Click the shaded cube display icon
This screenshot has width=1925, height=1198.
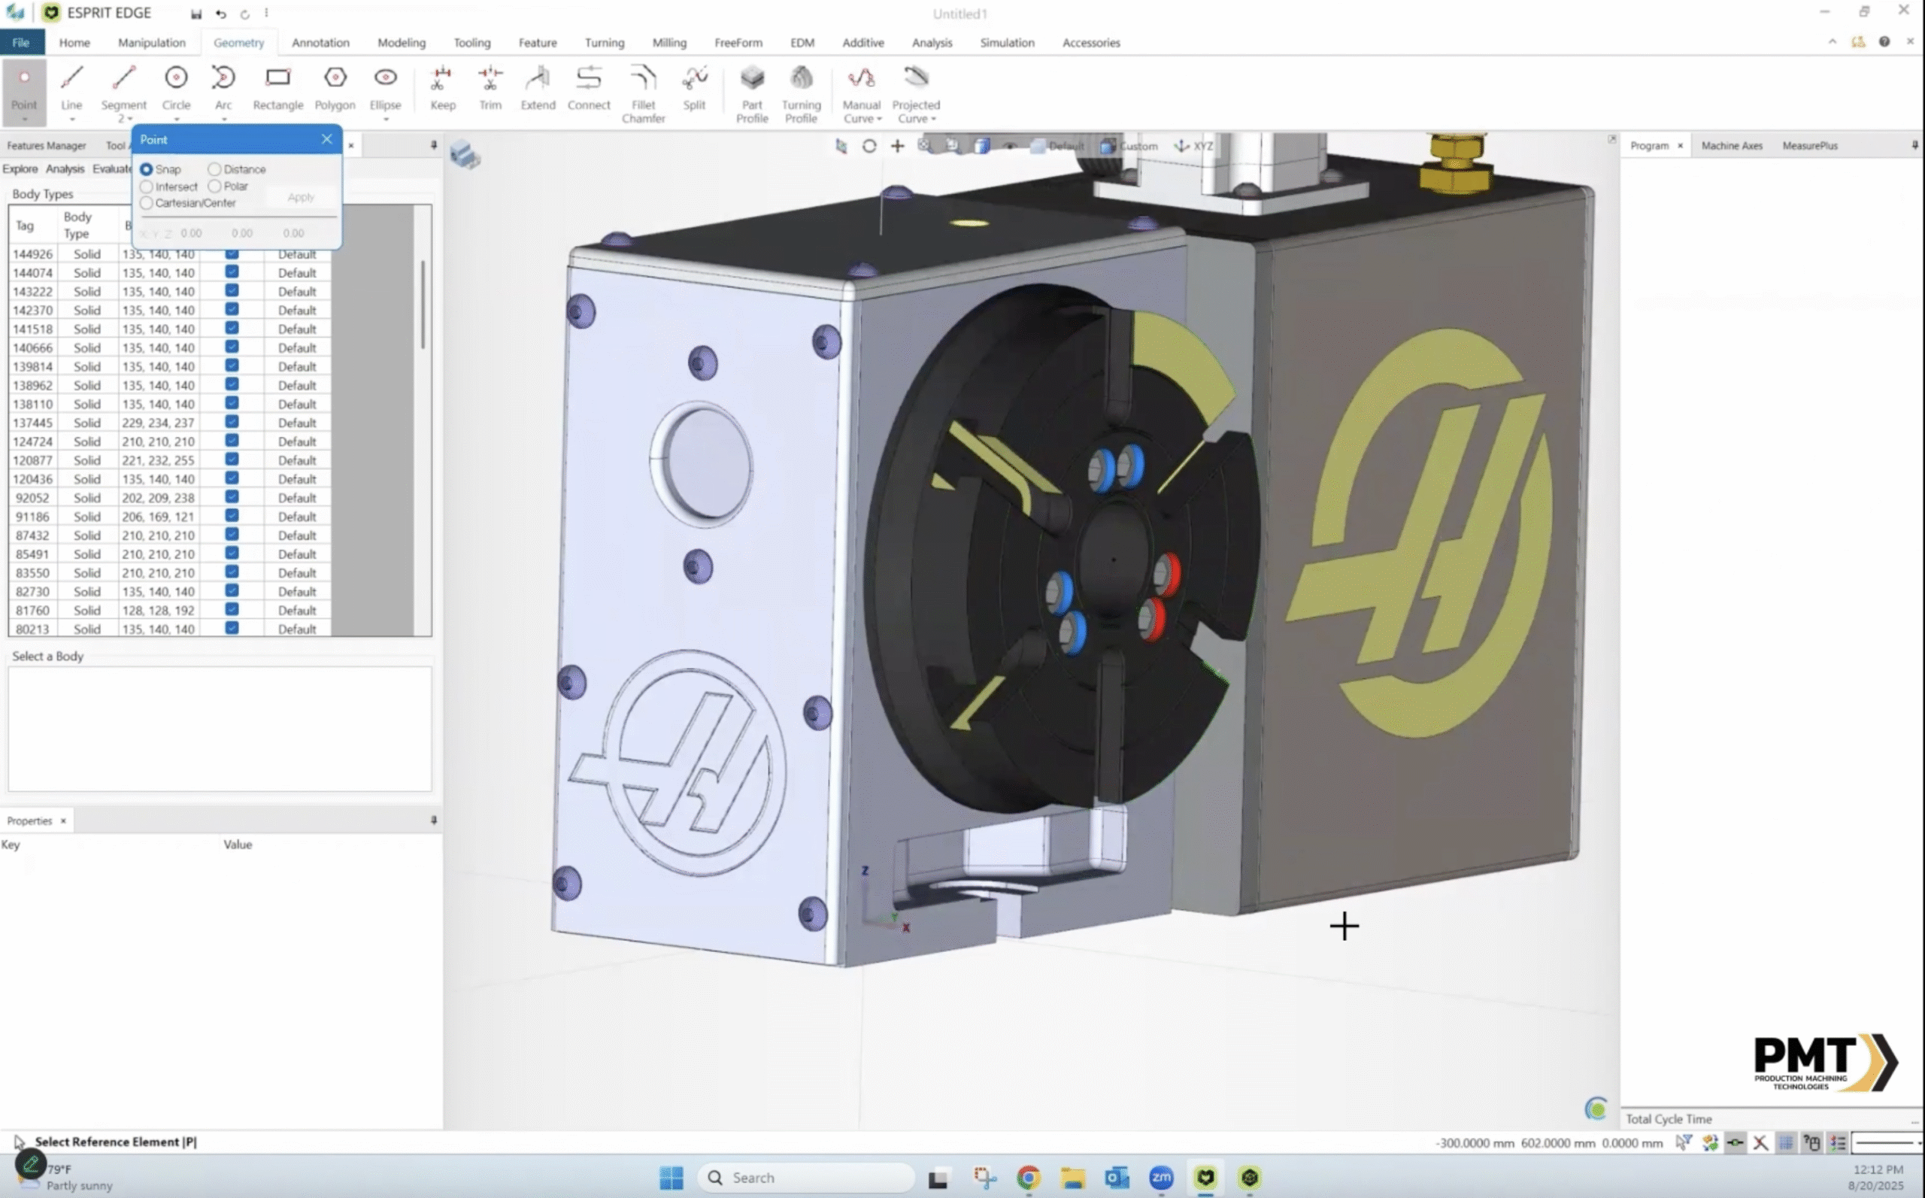tap(982, 146)
